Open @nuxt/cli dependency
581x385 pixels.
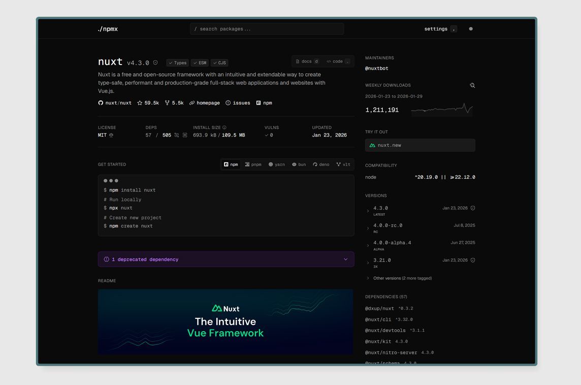click(378, 319)
